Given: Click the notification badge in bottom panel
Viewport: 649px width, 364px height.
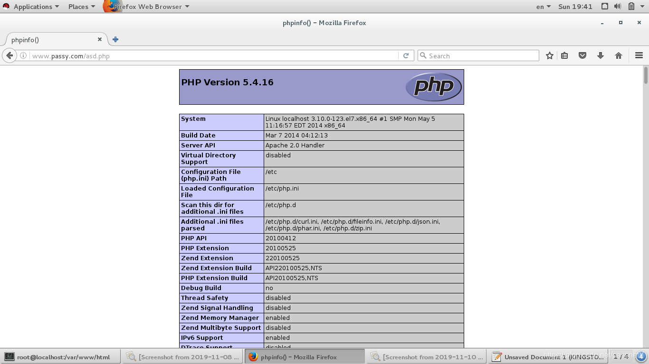Looking at the screenshot, I should [x=640, y=356].
